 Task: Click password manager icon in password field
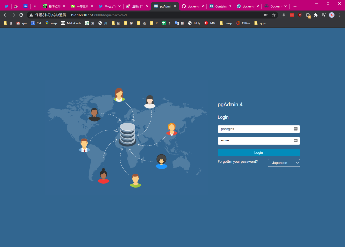point(296,141)
